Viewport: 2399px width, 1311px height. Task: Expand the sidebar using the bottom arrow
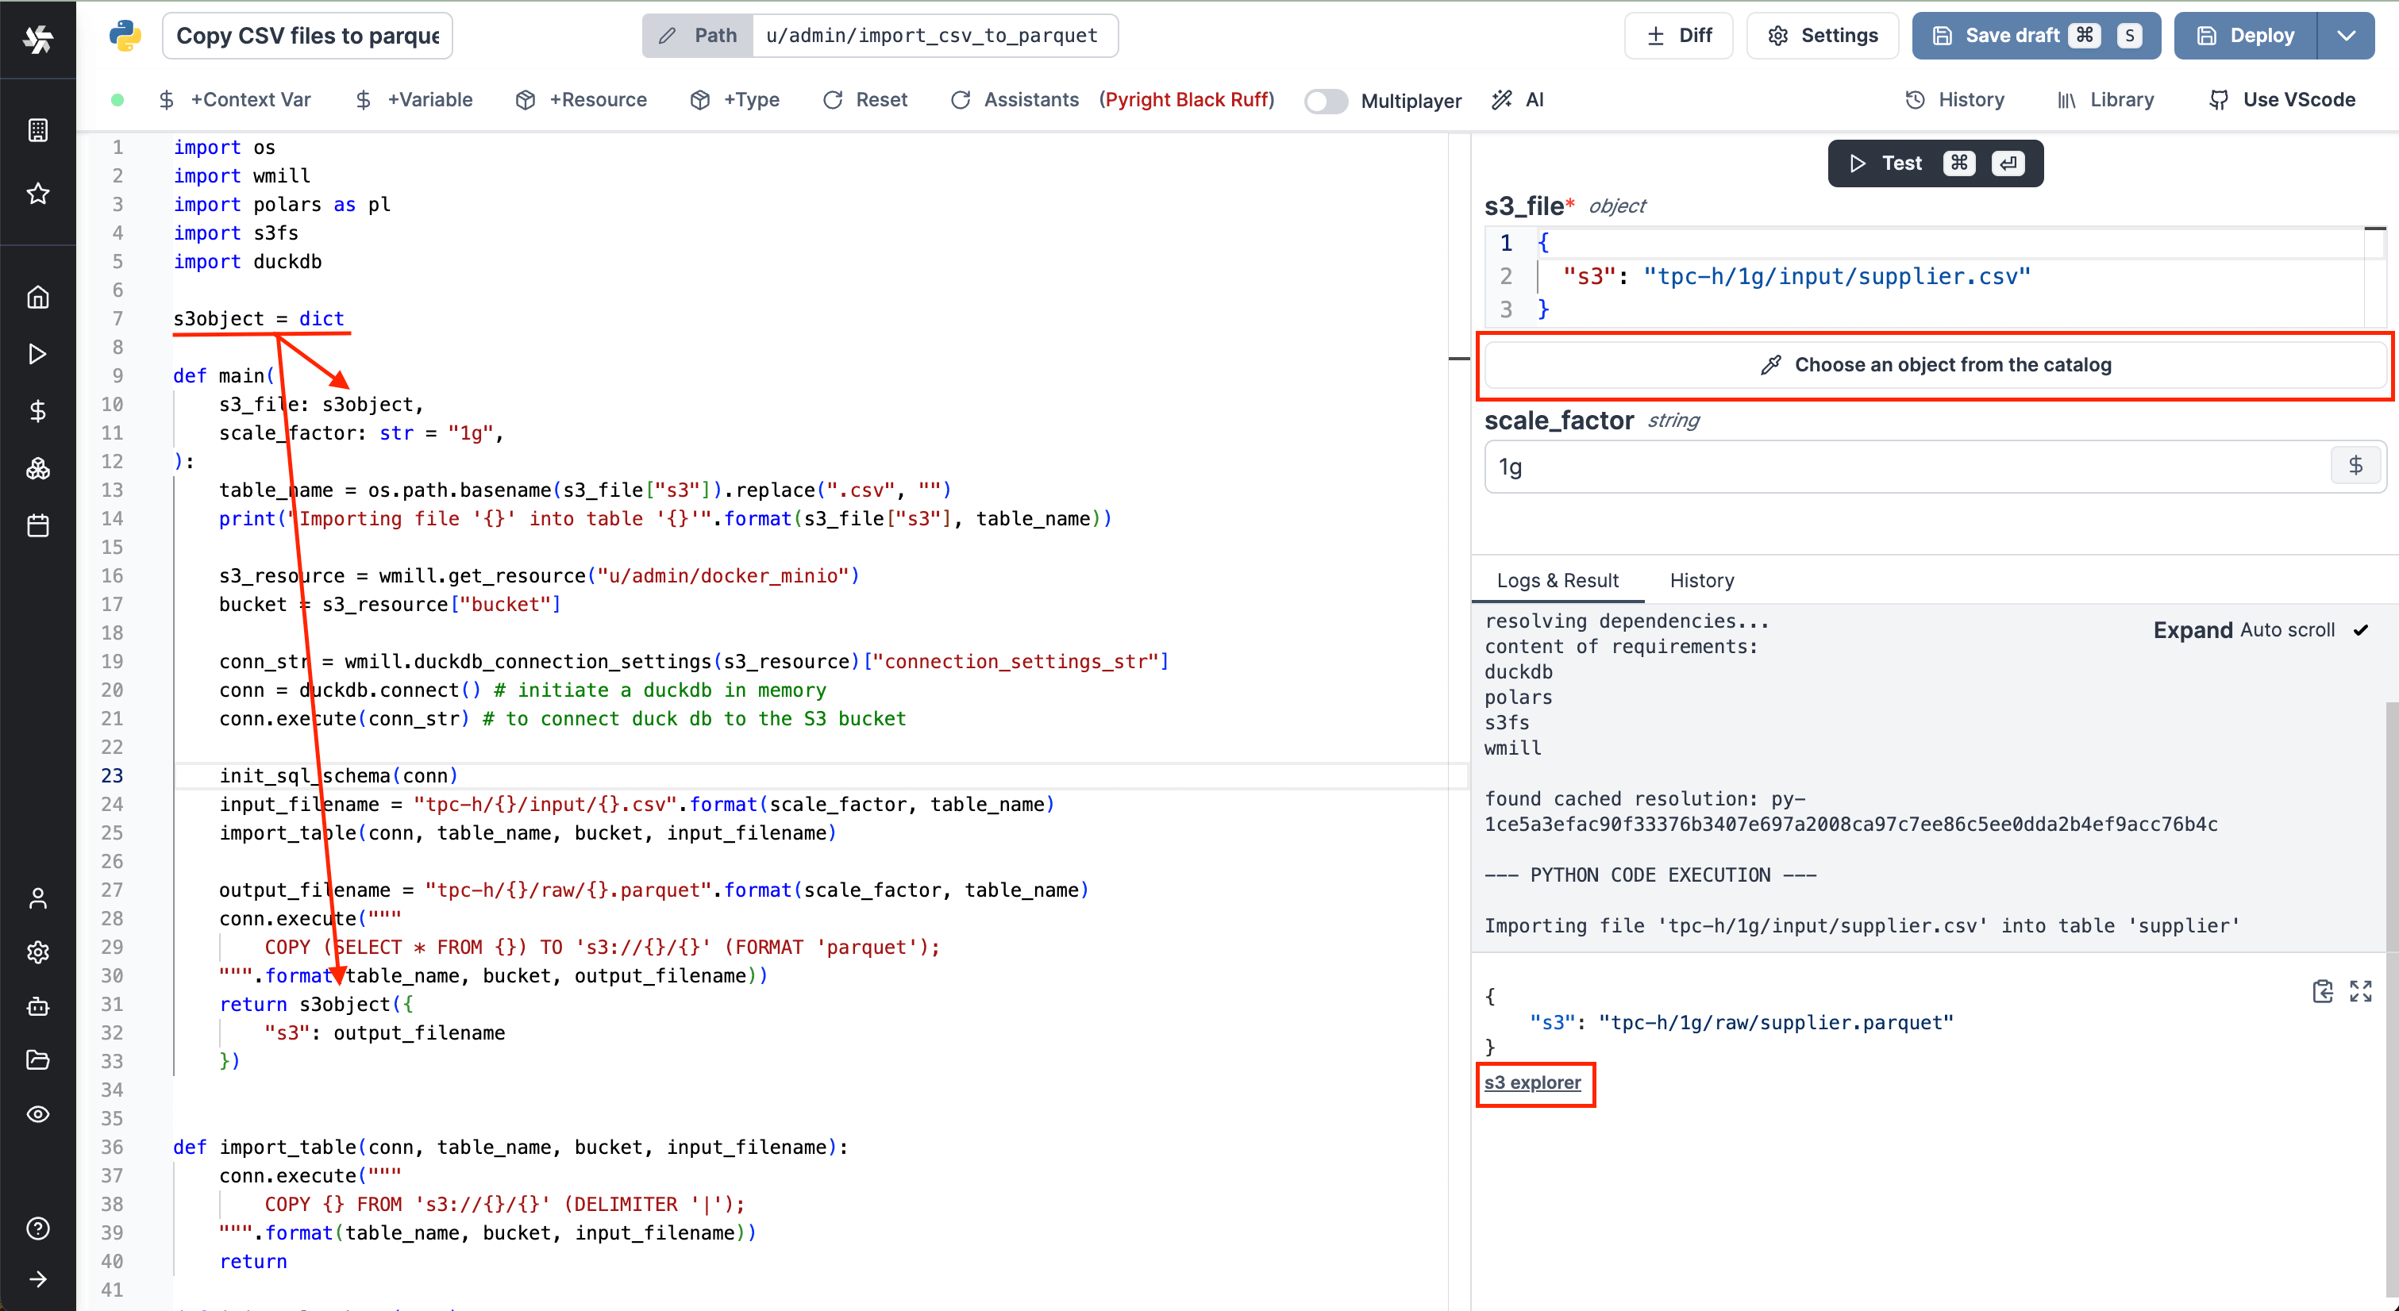coord(37,1278)
